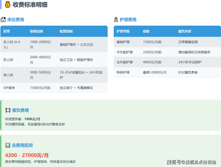
Task: Click the plate icon beside 餐饮费用
Action: click(x=8, y=110)
